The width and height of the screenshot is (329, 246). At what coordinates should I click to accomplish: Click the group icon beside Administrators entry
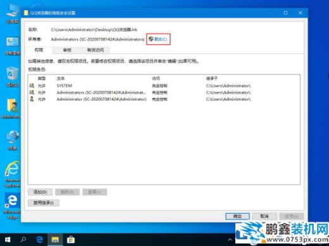32,92
